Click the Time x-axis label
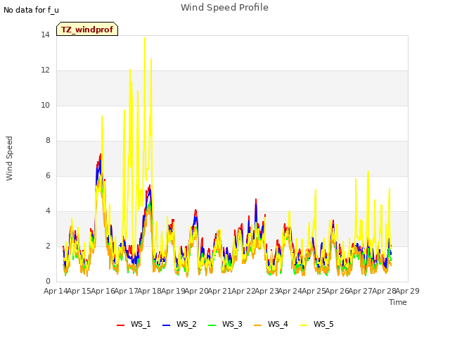The image size is (450, 338). (x=398, y=302)
